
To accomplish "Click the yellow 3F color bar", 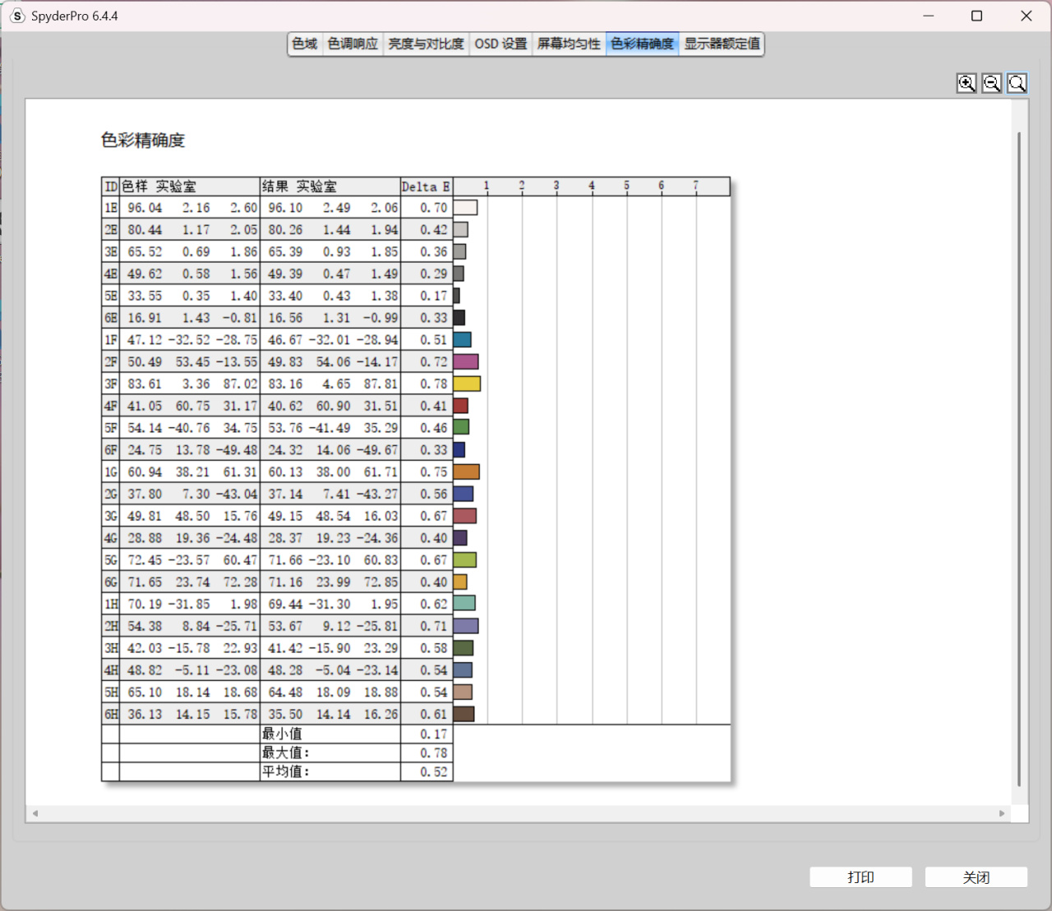I will [467, 384].
